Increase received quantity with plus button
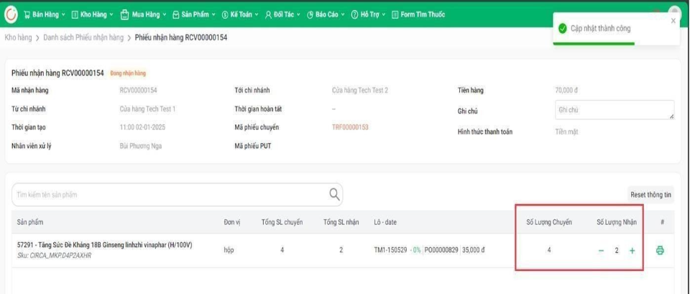Image resolution: width=690 pixels, height=294 pixels. coord(632,250)
